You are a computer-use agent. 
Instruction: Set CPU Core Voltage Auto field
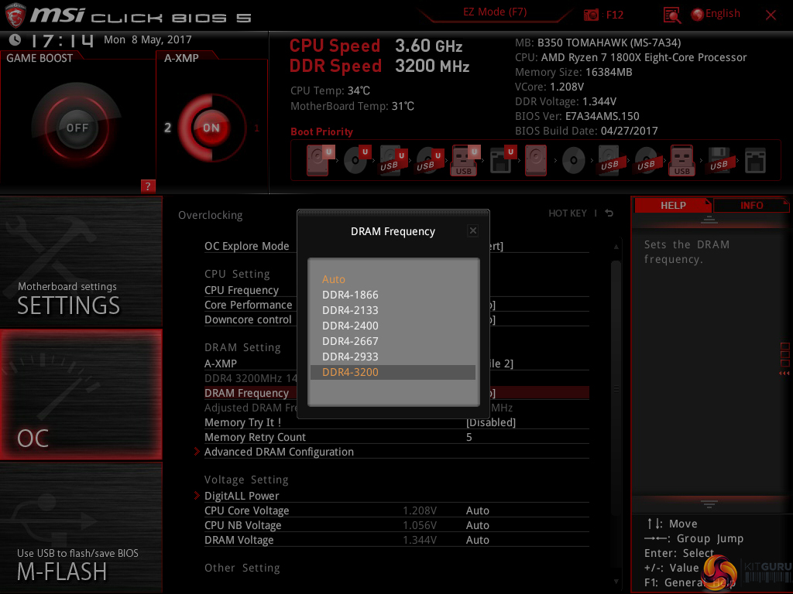[477, 510]
